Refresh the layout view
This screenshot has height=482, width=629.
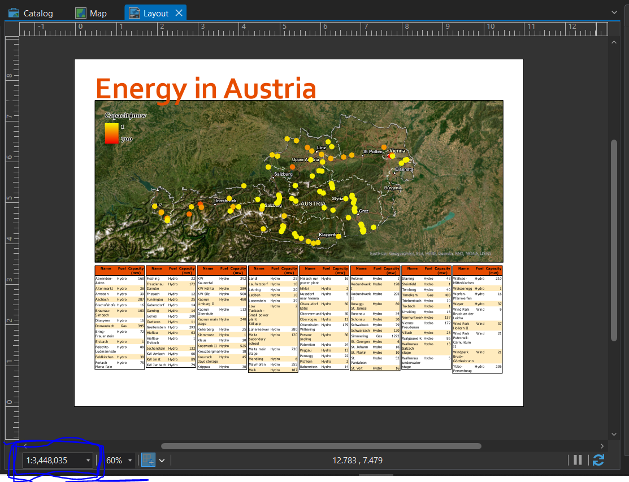pos(598,460)
